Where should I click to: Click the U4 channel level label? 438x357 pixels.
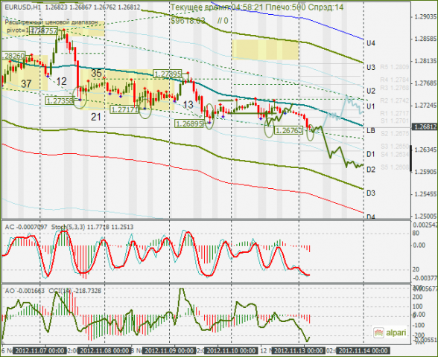(371, 43)
